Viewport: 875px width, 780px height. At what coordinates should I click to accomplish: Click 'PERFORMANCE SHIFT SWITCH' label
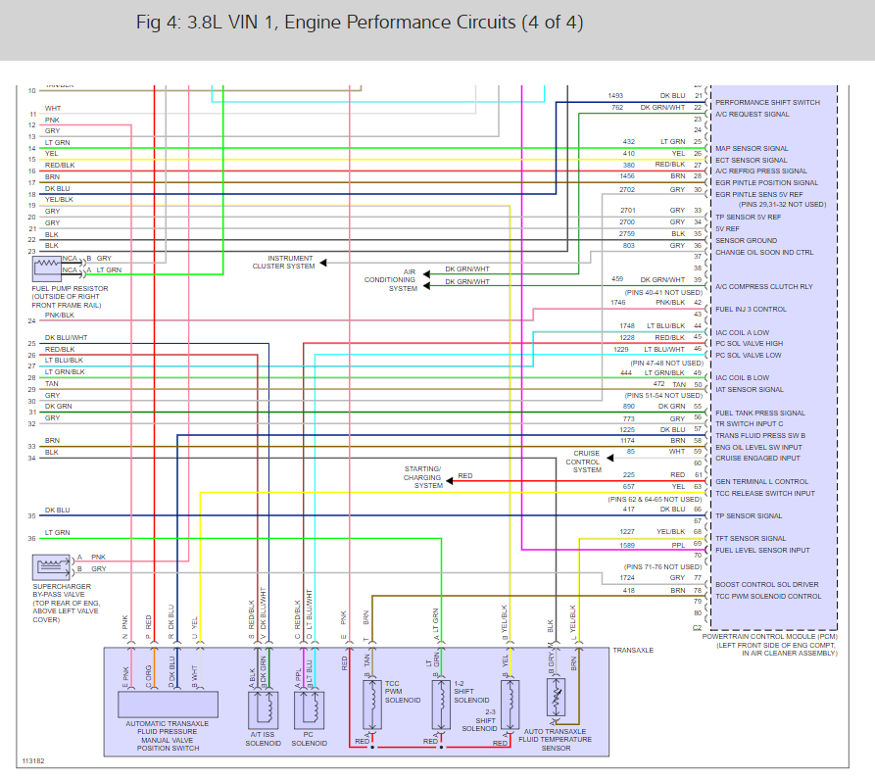point(767,103)
